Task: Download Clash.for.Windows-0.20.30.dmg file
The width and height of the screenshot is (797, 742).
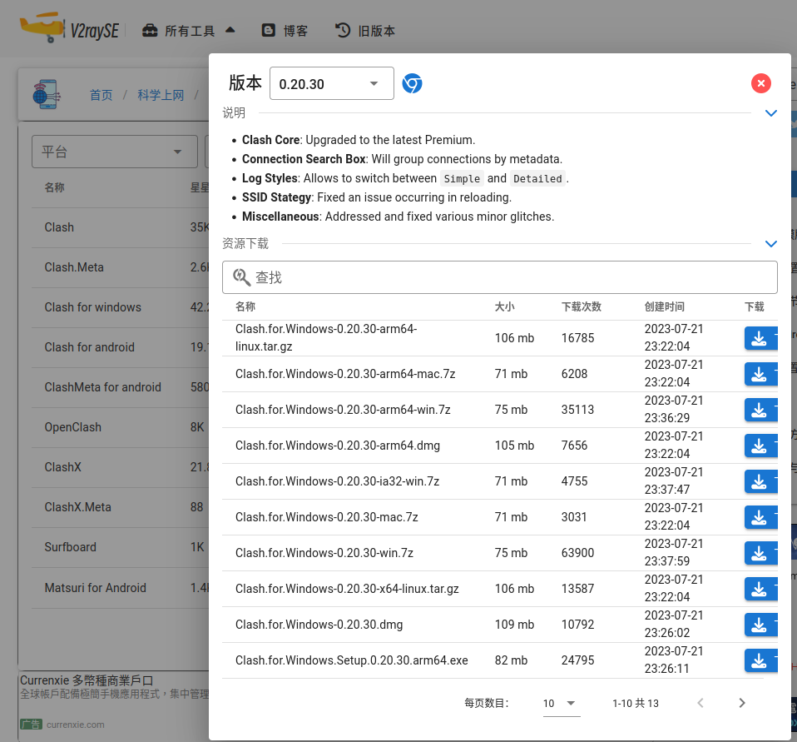Action: [x=759, y=625]
